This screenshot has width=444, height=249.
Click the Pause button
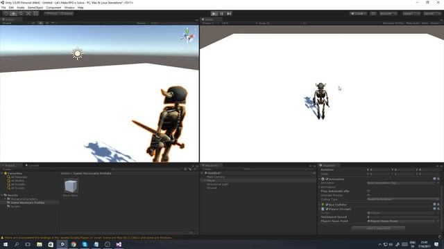[x=222, y=14]
